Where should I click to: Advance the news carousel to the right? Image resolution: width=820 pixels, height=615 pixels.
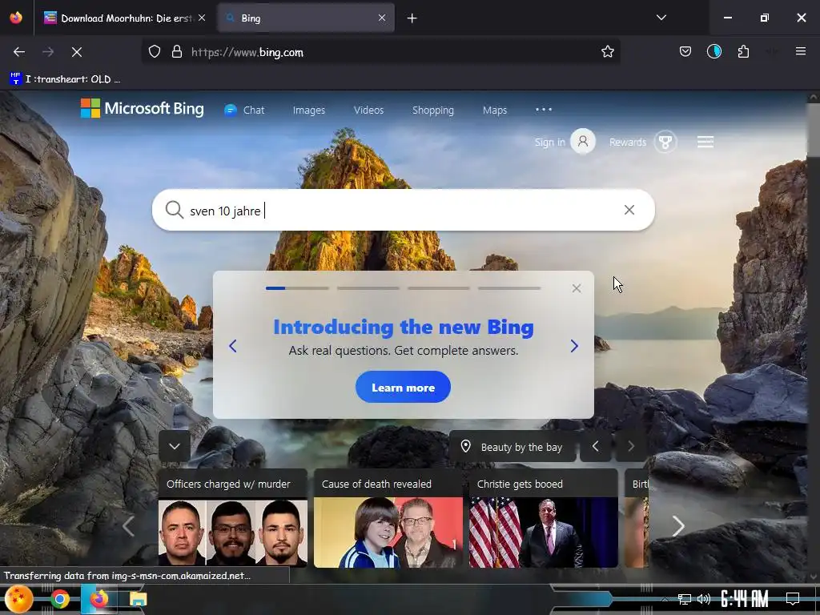[x=677, y=526]
